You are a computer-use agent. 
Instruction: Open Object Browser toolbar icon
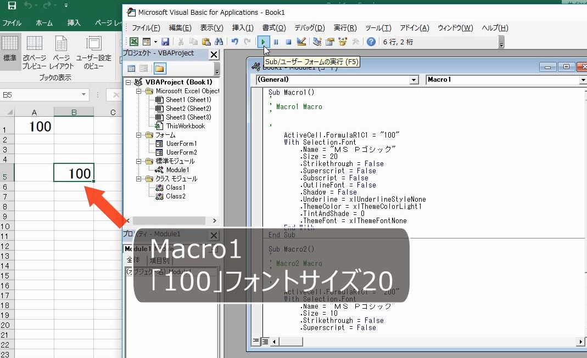(343, 42)
